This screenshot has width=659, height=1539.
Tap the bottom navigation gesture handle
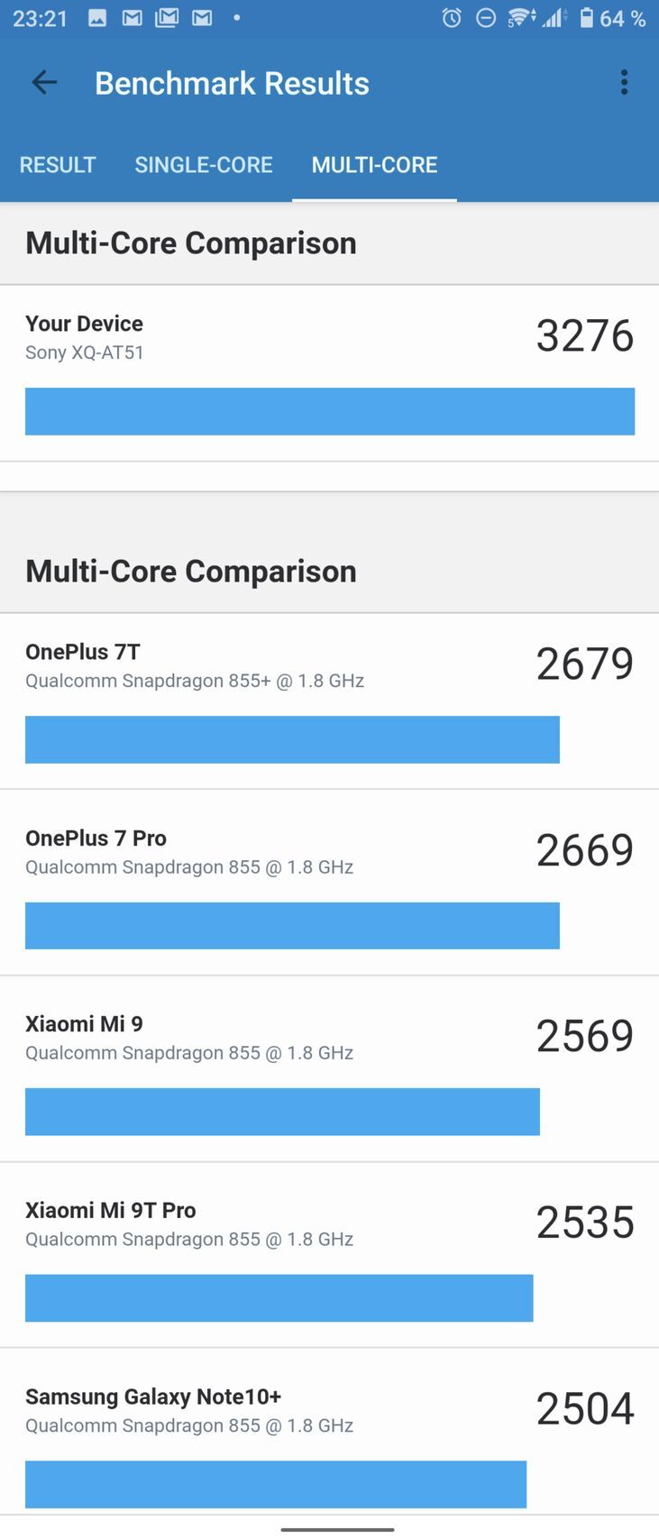[337, 1529]
